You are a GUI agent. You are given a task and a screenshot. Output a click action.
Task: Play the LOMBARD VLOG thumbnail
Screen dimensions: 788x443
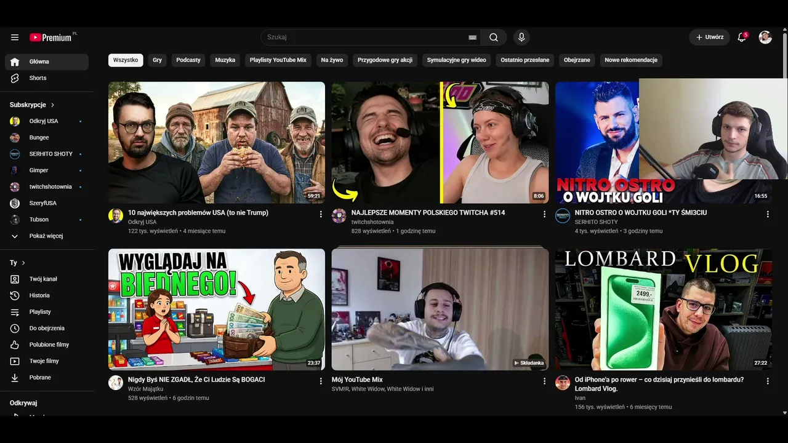[x=664, y=309]
